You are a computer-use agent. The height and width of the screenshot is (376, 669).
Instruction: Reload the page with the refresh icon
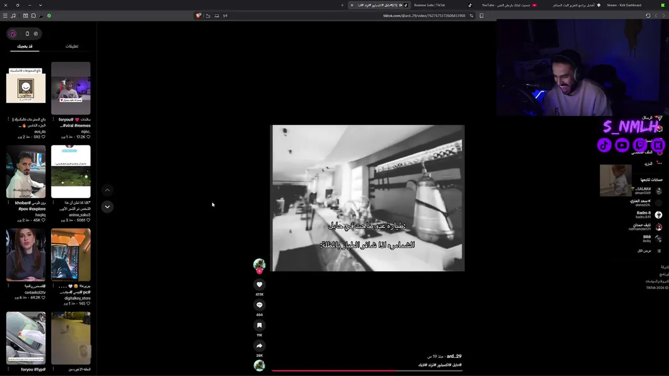(648, 16)
